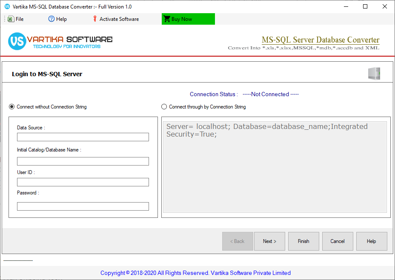
Task: Open the File menu
Action: tap(16, 19)
